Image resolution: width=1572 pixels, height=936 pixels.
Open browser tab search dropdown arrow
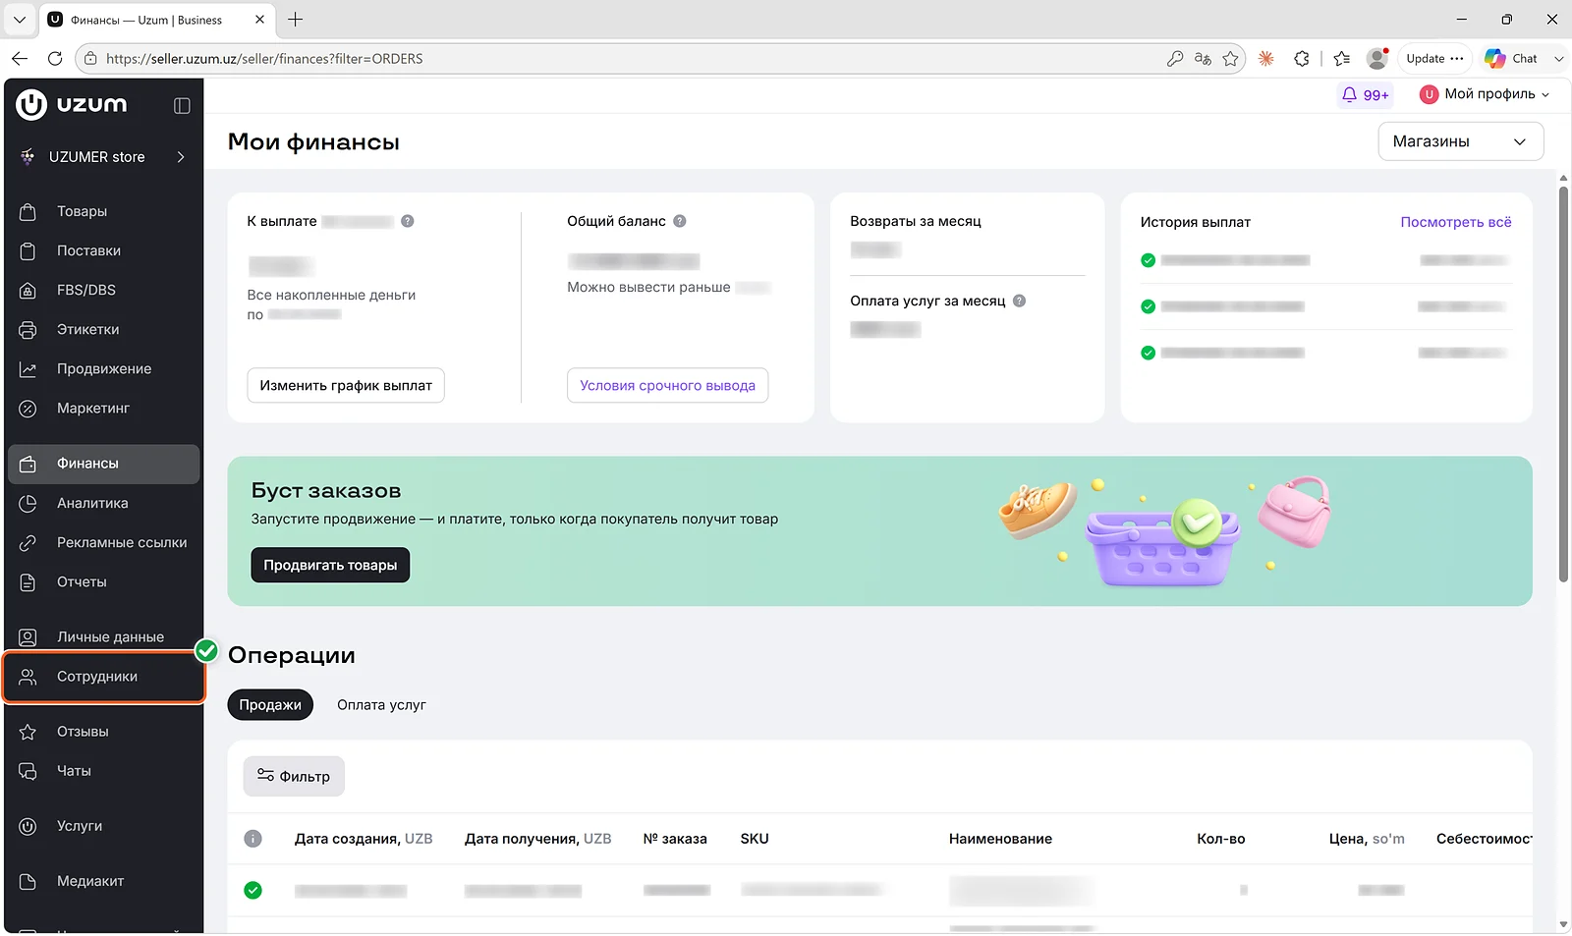tap(20, 20)
